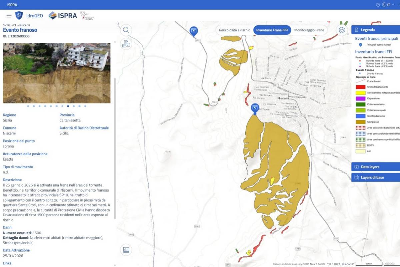Expand the Layers di base panel
The image size is (400, 267).
376,178
